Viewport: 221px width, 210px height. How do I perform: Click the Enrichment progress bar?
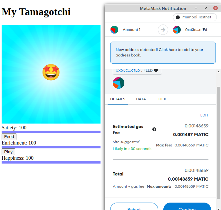pyautogui.click(x=51, y=147)
